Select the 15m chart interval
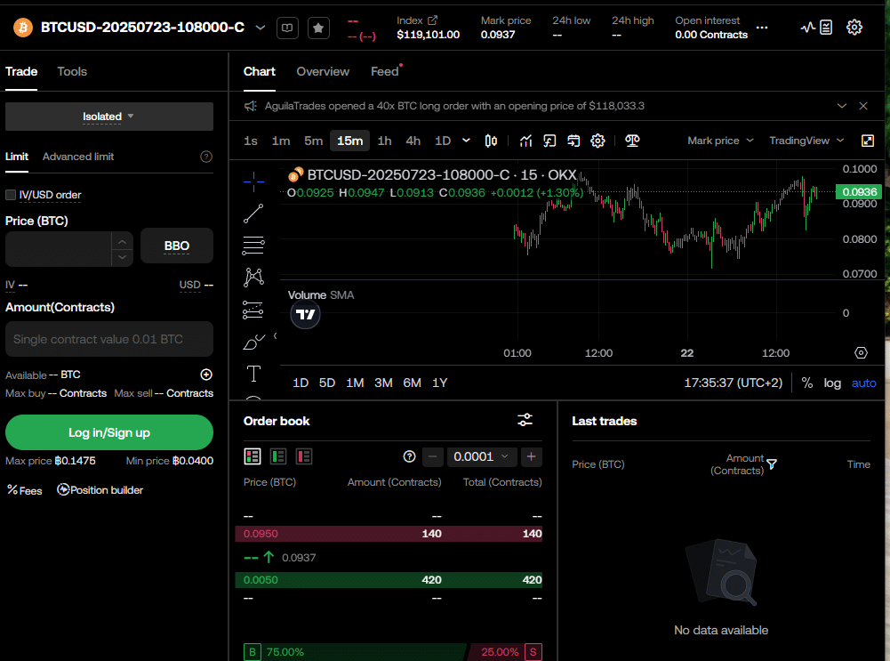The height and width of the screenshot is (661, 890). tap(349, 141)
